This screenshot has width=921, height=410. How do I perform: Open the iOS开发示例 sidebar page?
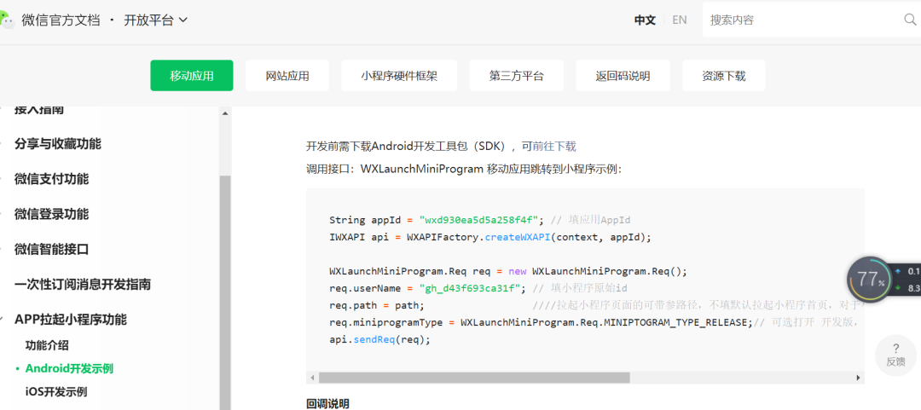56,392
